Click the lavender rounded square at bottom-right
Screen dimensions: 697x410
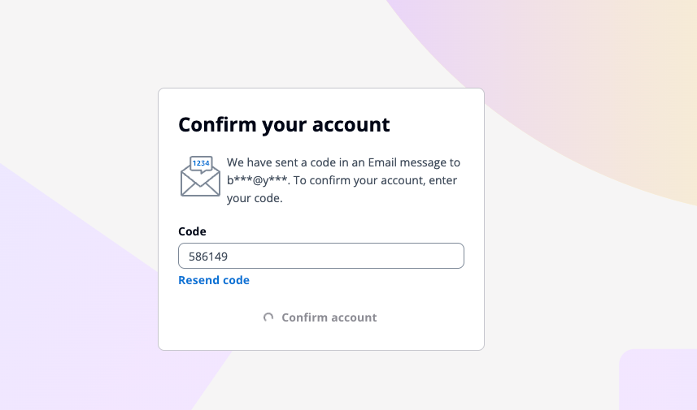pyautogui.click(x=659, y=382)
